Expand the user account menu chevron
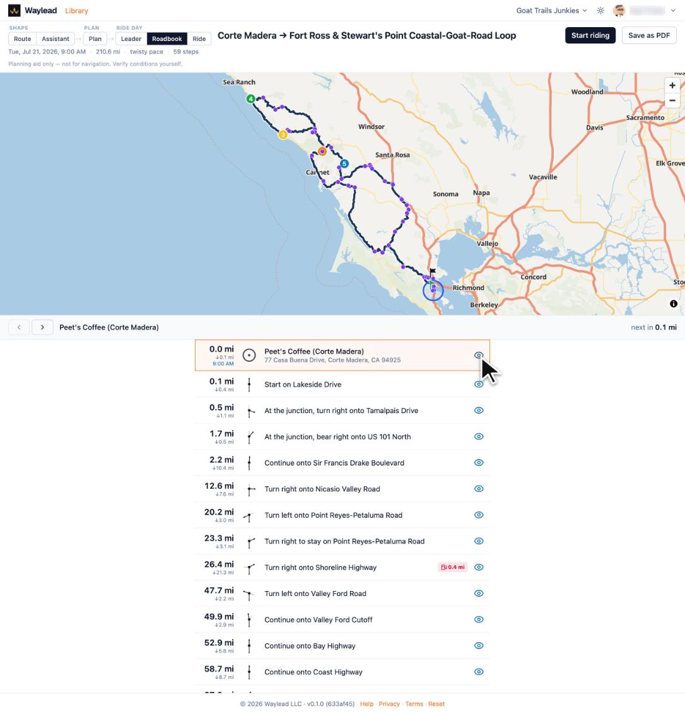Image resolution: width=685 pixels, height=714 pixels. tap(673, 11)
